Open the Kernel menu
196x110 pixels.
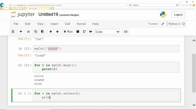(x=81, y=24)
